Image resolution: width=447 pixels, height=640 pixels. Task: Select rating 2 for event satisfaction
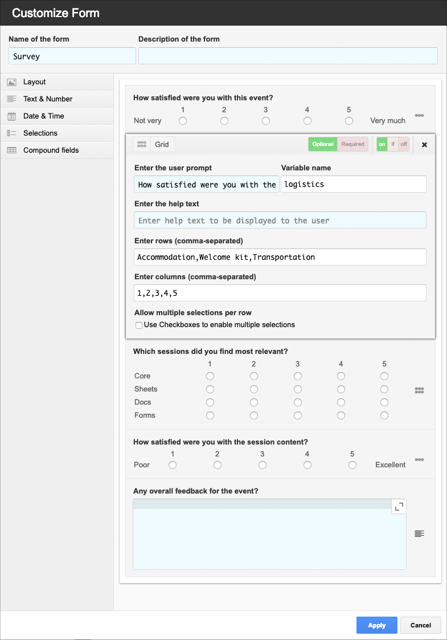(224, 121)
